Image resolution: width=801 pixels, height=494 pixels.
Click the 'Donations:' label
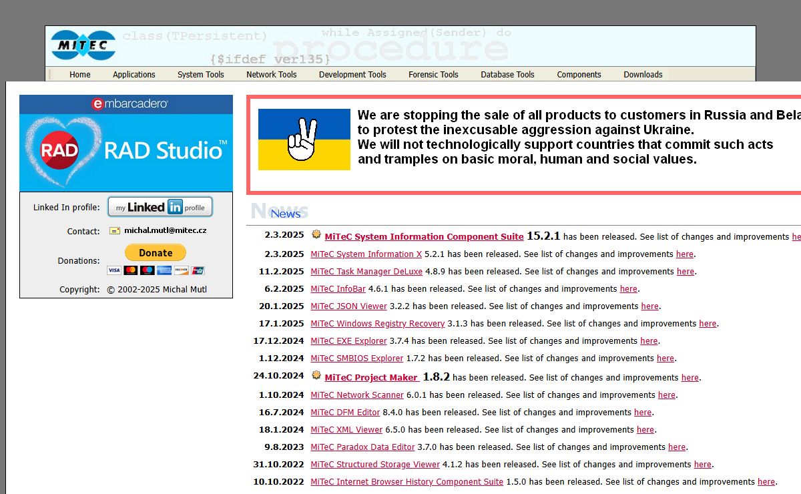[79, 261]
